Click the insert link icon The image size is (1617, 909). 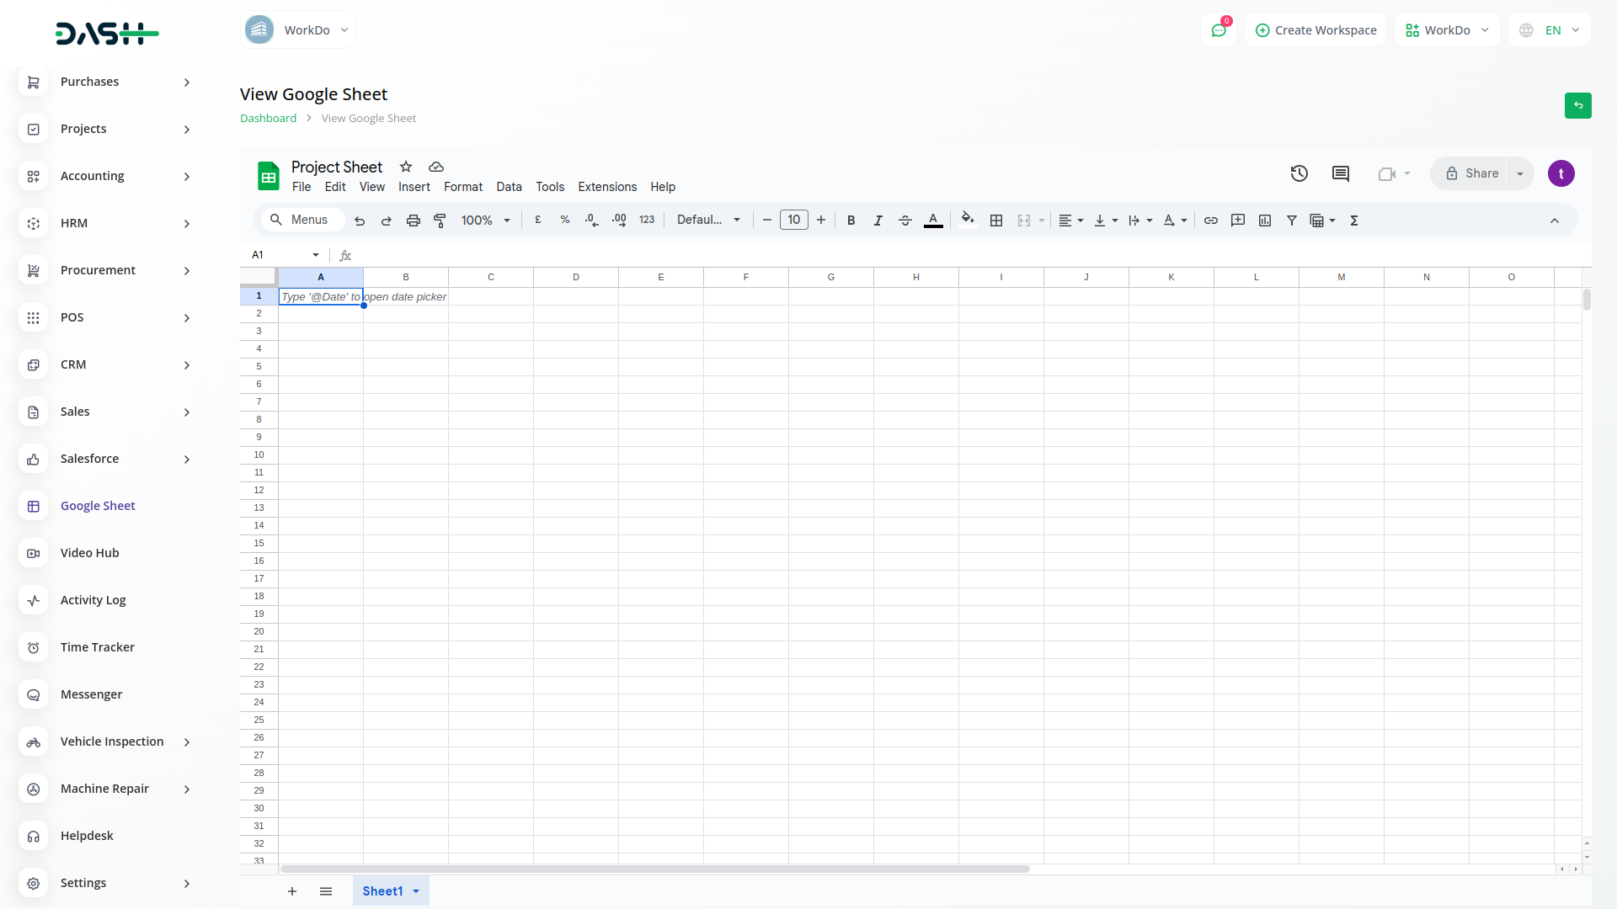[1210, 221]
